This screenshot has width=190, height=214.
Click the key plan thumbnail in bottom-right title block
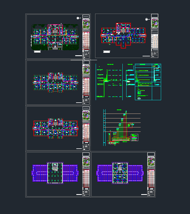[151, 162]
